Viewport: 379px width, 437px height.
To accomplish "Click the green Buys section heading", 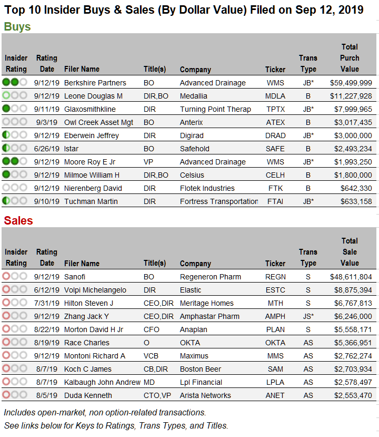I will (x=17, y=27).
